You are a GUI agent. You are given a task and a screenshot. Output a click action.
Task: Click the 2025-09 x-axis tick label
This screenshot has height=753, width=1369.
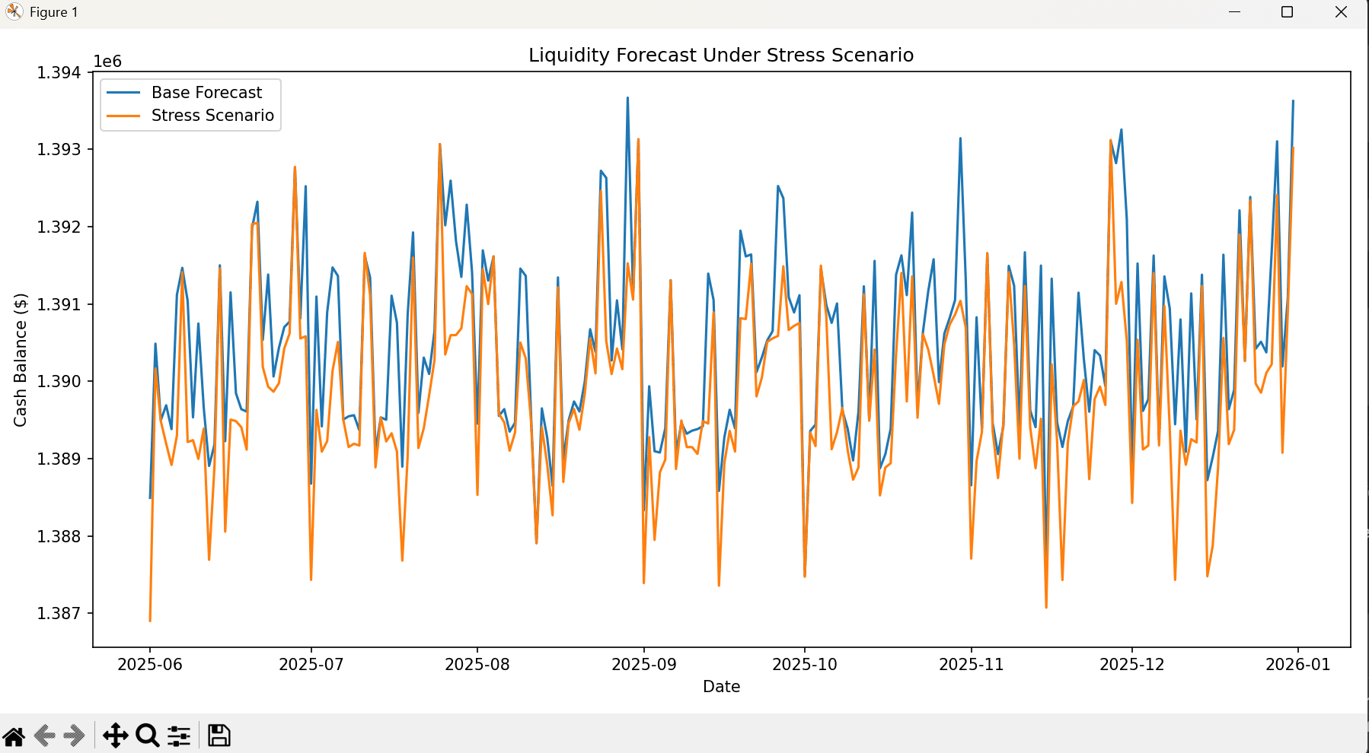pos(644,664)
